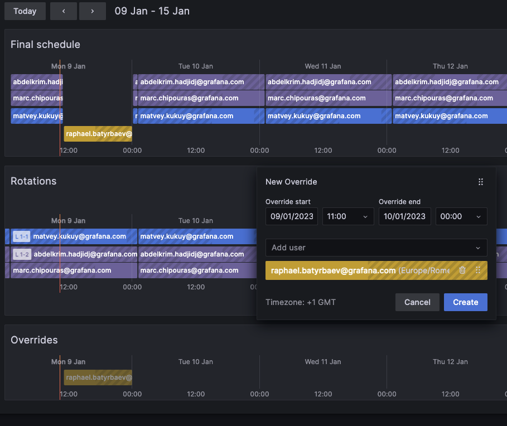
Task: Click the override start date field 09/01/2023
Action: [291, 216]
